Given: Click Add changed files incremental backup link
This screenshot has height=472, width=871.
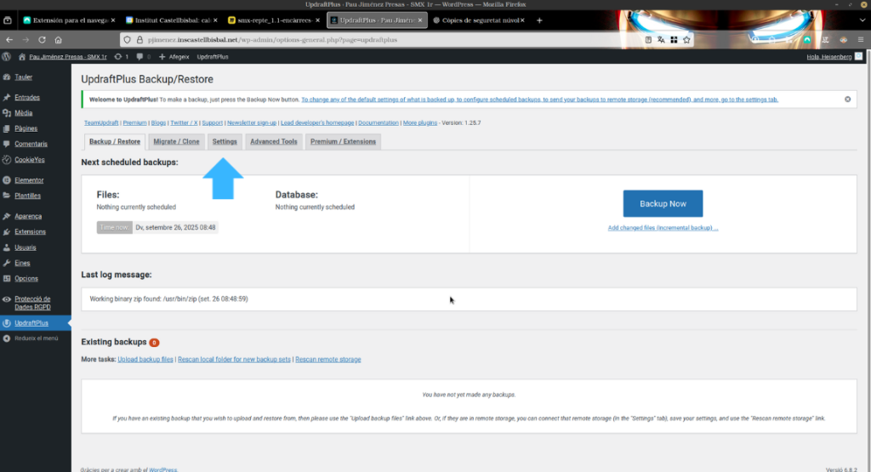Looking at the screenshot, I should click(663, 228).
